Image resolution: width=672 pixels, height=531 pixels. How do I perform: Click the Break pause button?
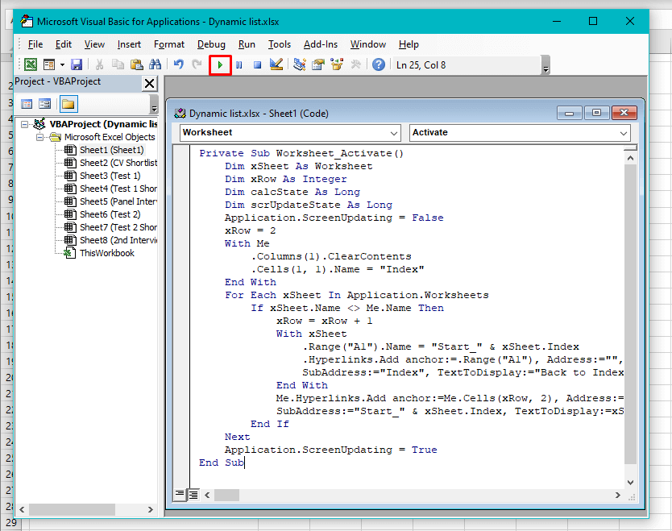pyautogui.click(x=239, y=64)
